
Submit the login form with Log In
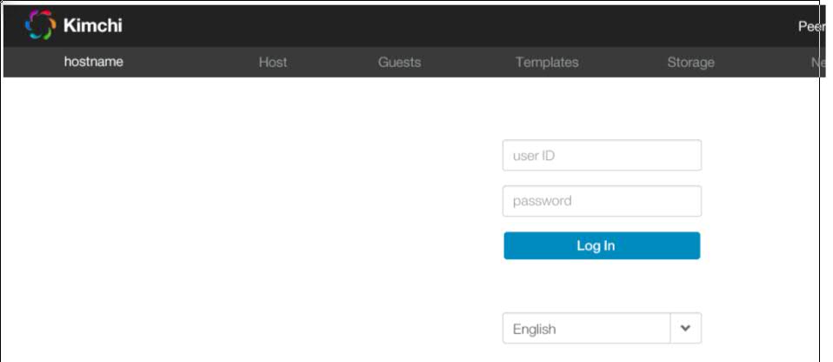(602, 245)
